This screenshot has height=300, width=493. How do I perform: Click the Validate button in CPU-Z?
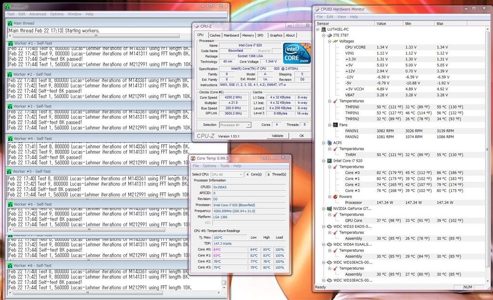tap(277, 136)
